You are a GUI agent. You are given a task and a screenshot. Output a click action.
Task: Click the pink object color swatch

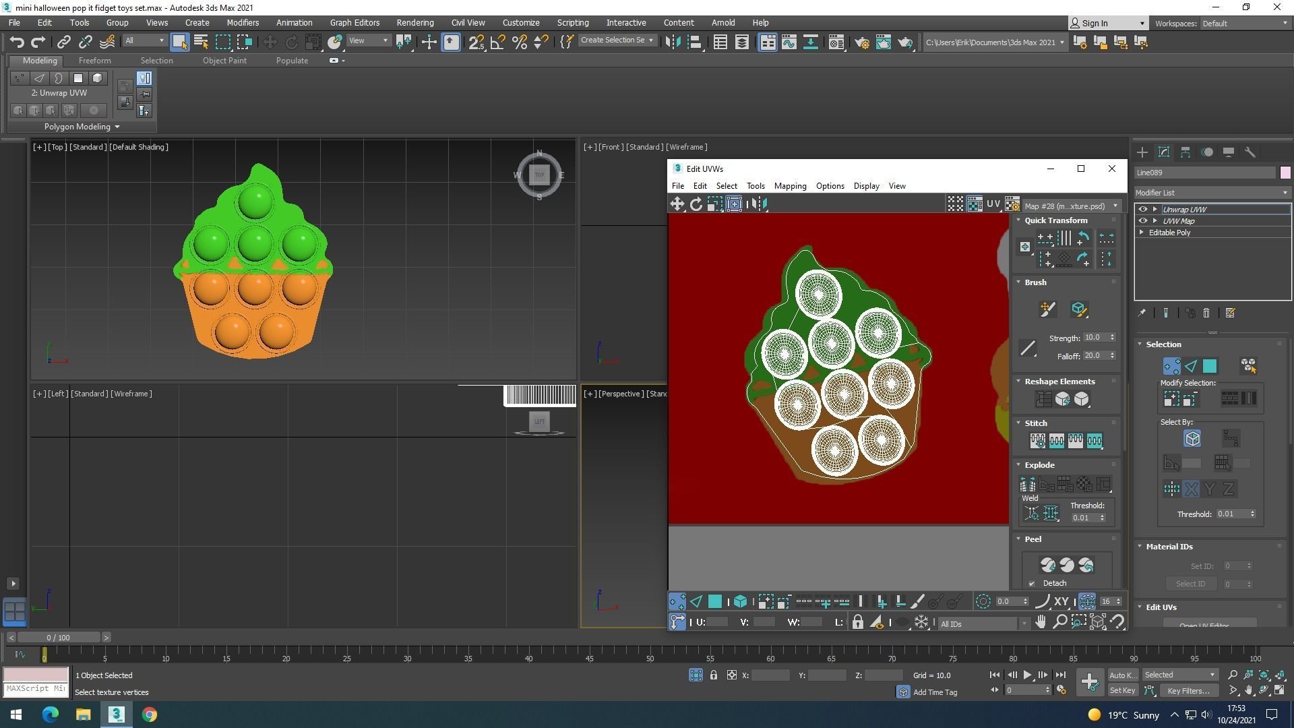pos(1285,173)
